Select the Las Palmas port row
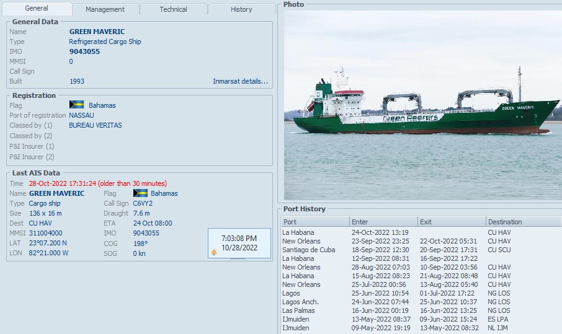 [x=421, y=310]
